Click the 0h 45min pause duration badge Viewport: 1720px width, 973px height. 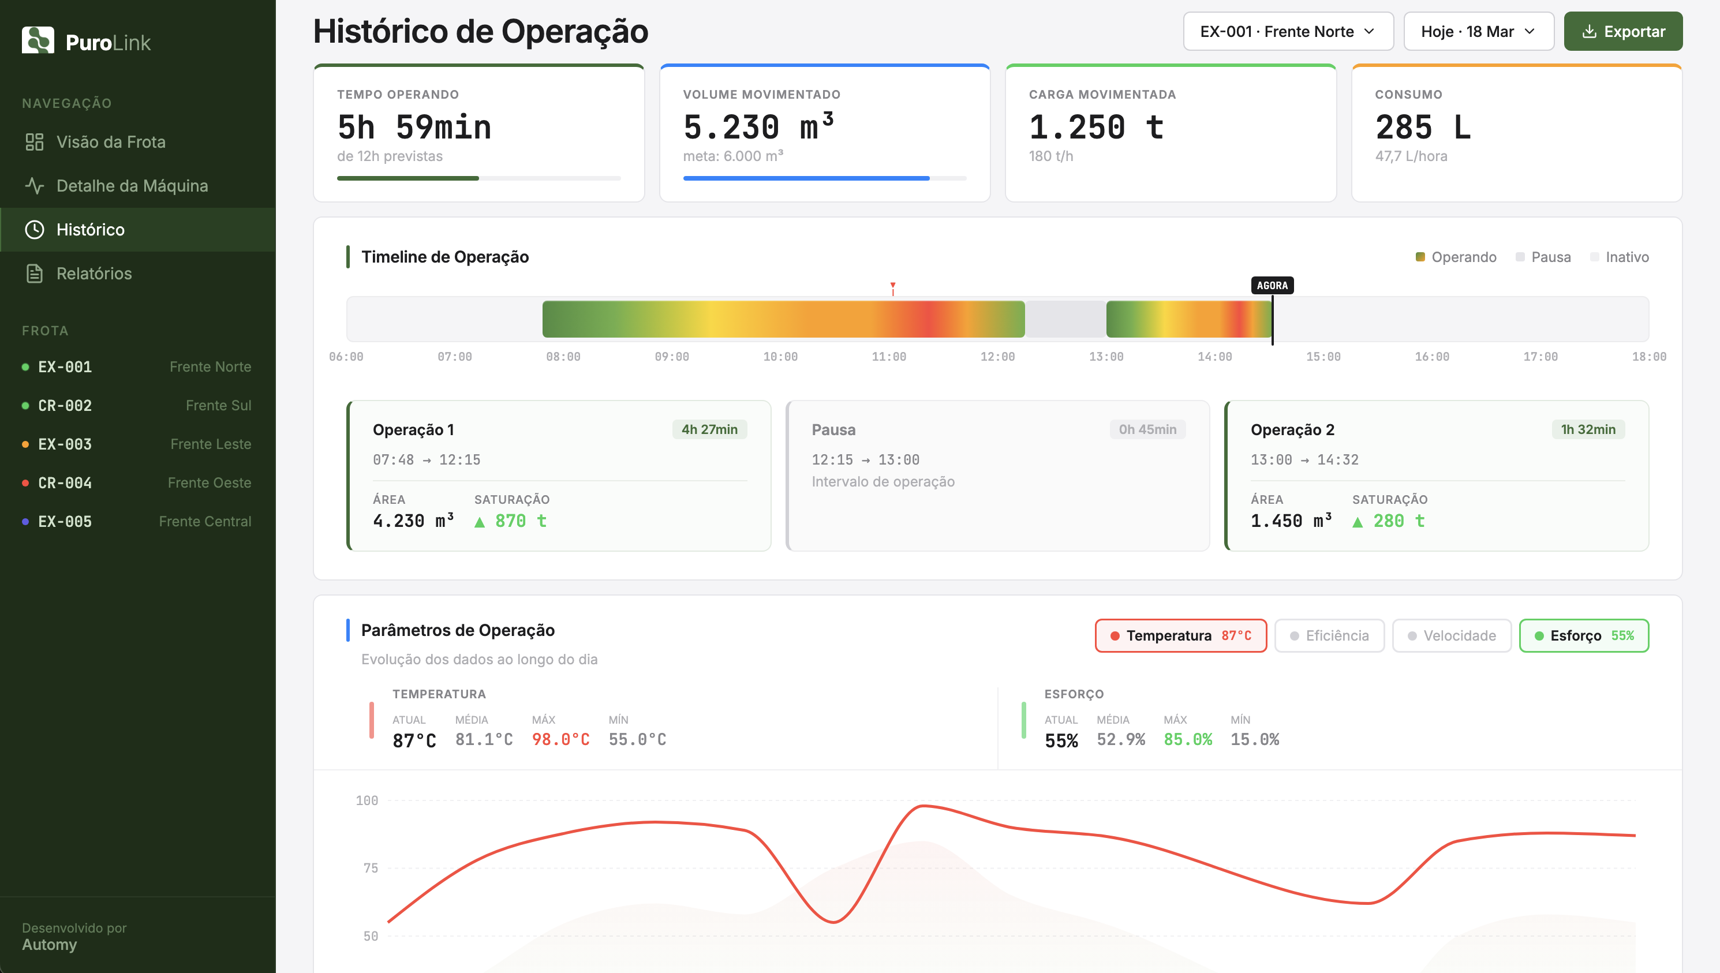pos(1148,430)
